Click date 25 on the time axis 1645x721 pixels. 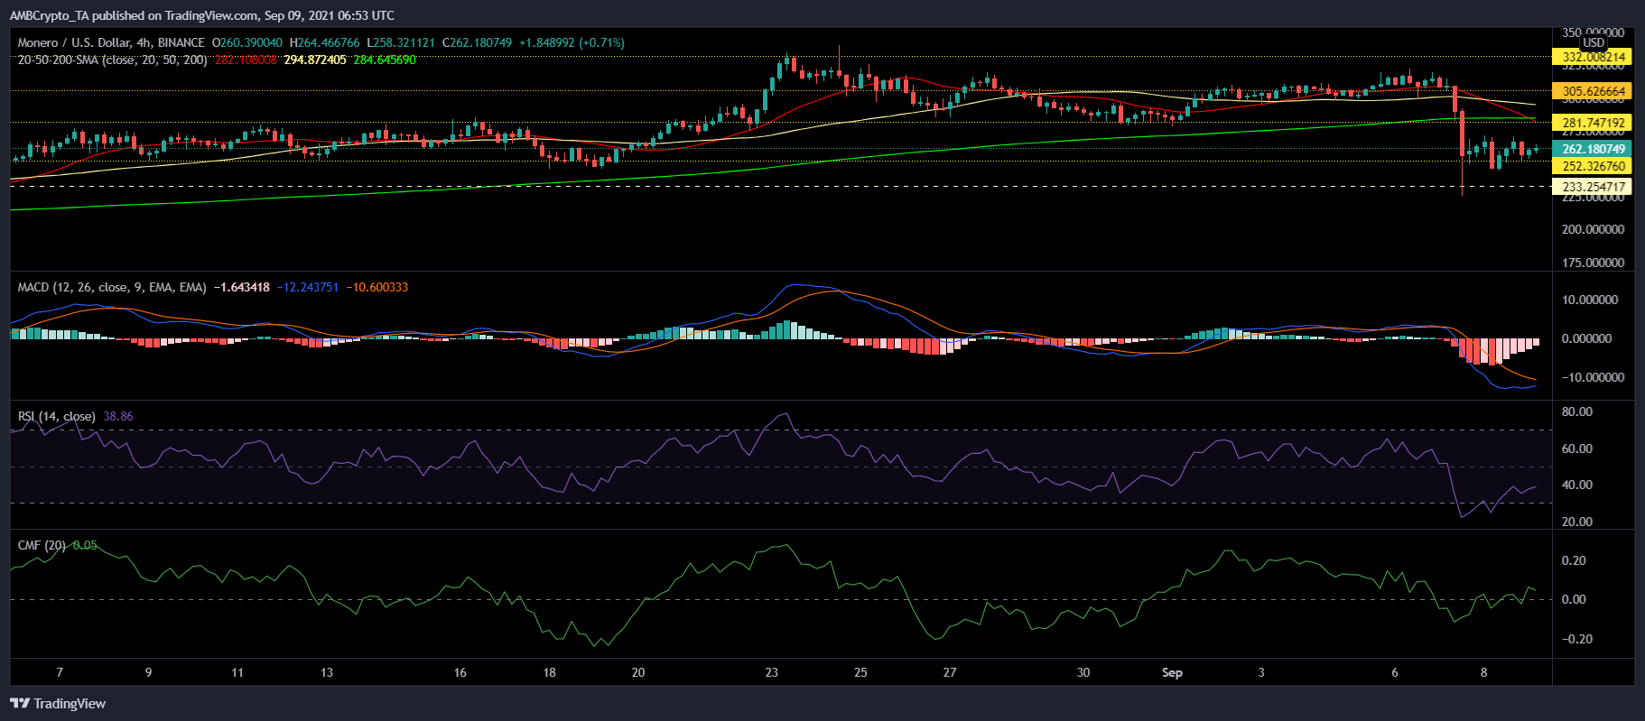[x=860, y=672]
